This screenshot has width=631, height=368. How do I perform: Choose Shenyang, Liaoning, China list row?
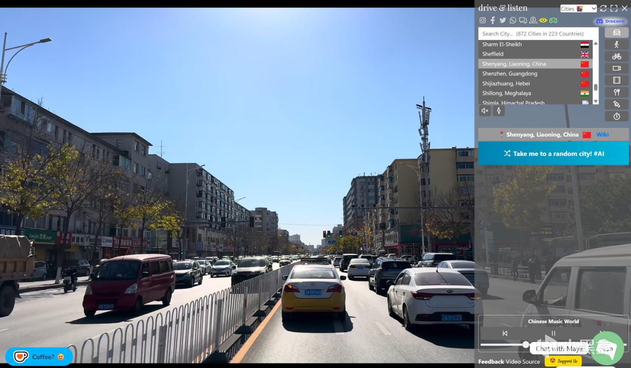(x=535, y=64)
